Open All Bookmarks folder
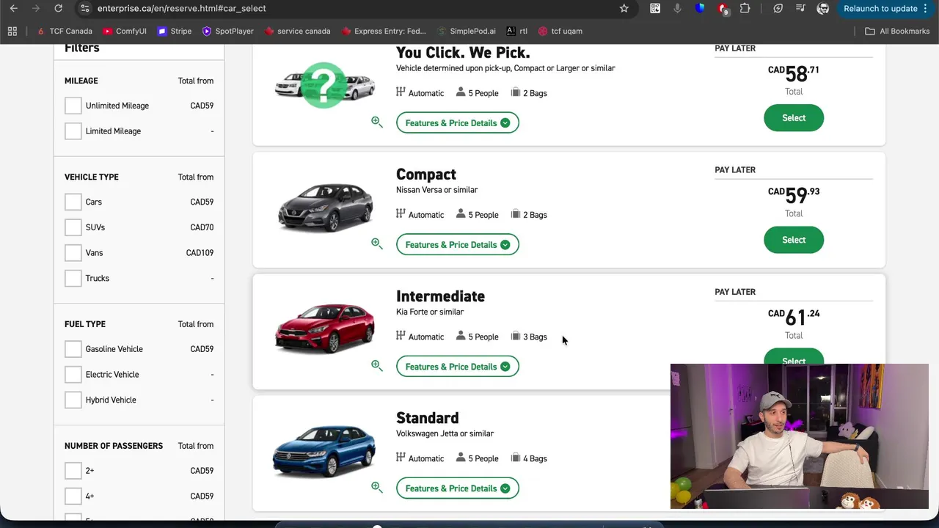Image resolution: width=939 pixels, height=528 pixels. click(897, 31)
